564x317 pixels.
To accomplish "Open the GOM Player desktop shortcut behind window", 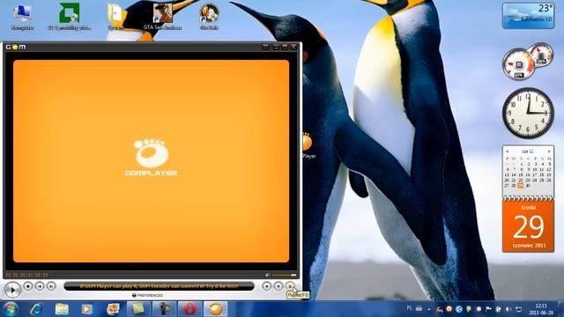I will click(308, 145).
